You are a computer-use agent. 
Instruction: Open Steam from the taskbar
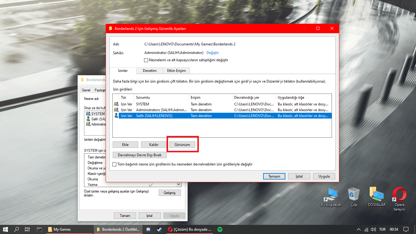point(159,229)
